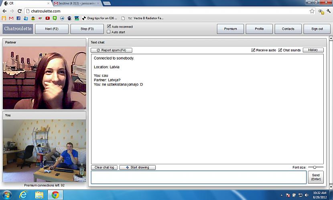Start drawing in the chat
This screenshot has height=200, width=333.
[137, 167]
